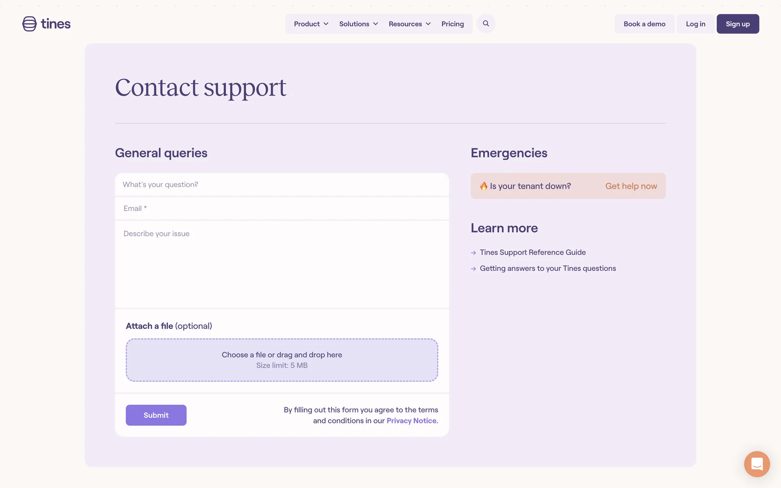Submit the contact support form

point(156,415)
